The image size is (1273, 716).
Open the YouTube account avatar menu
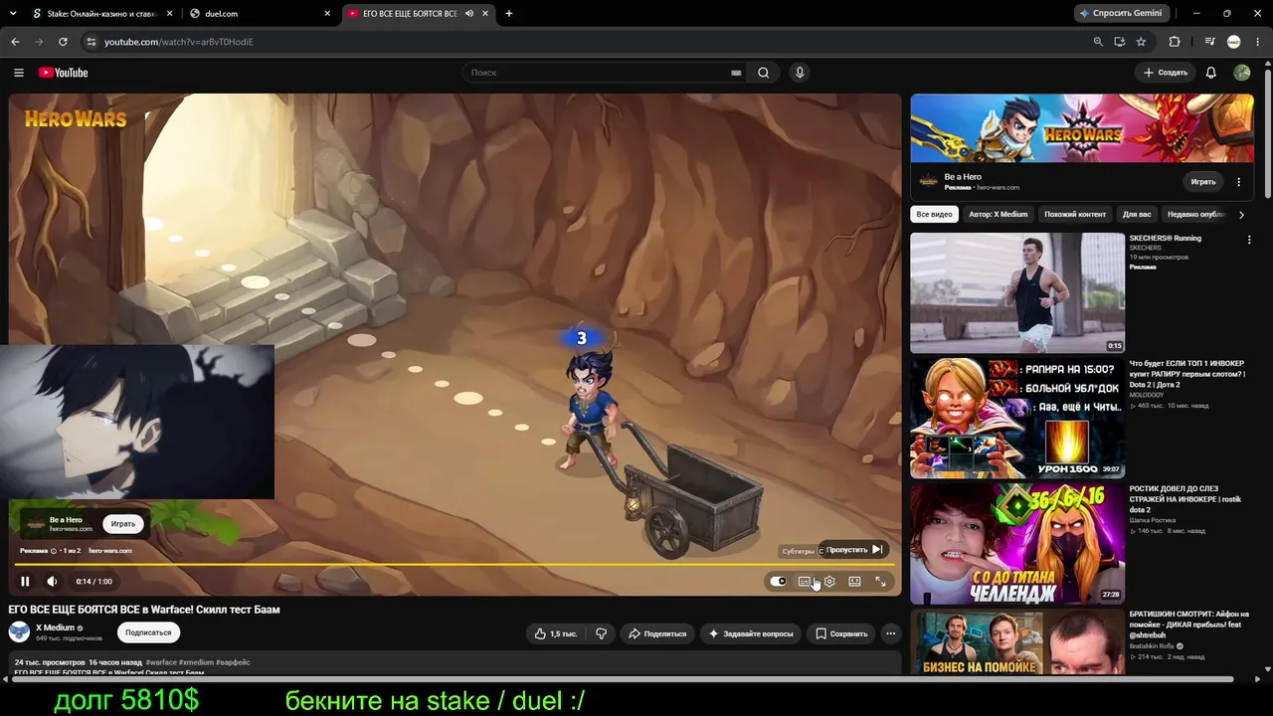click(1242, 73)
